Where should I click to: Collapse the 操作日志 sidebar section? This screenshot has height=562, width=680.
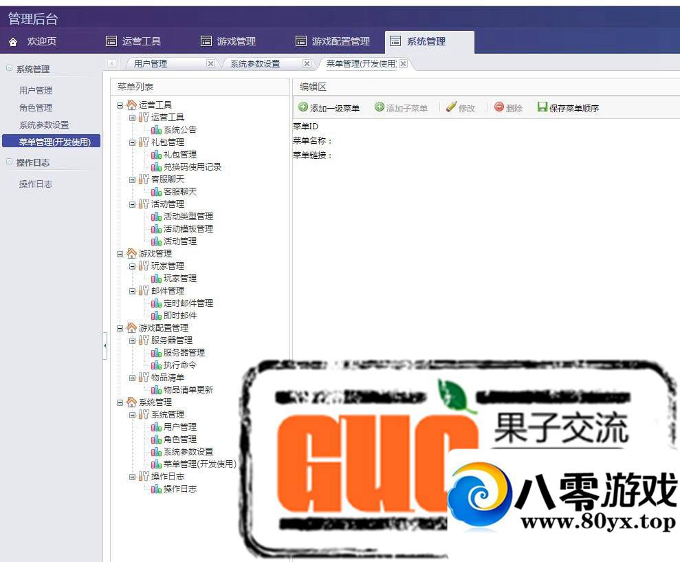(x=9, y=162)
